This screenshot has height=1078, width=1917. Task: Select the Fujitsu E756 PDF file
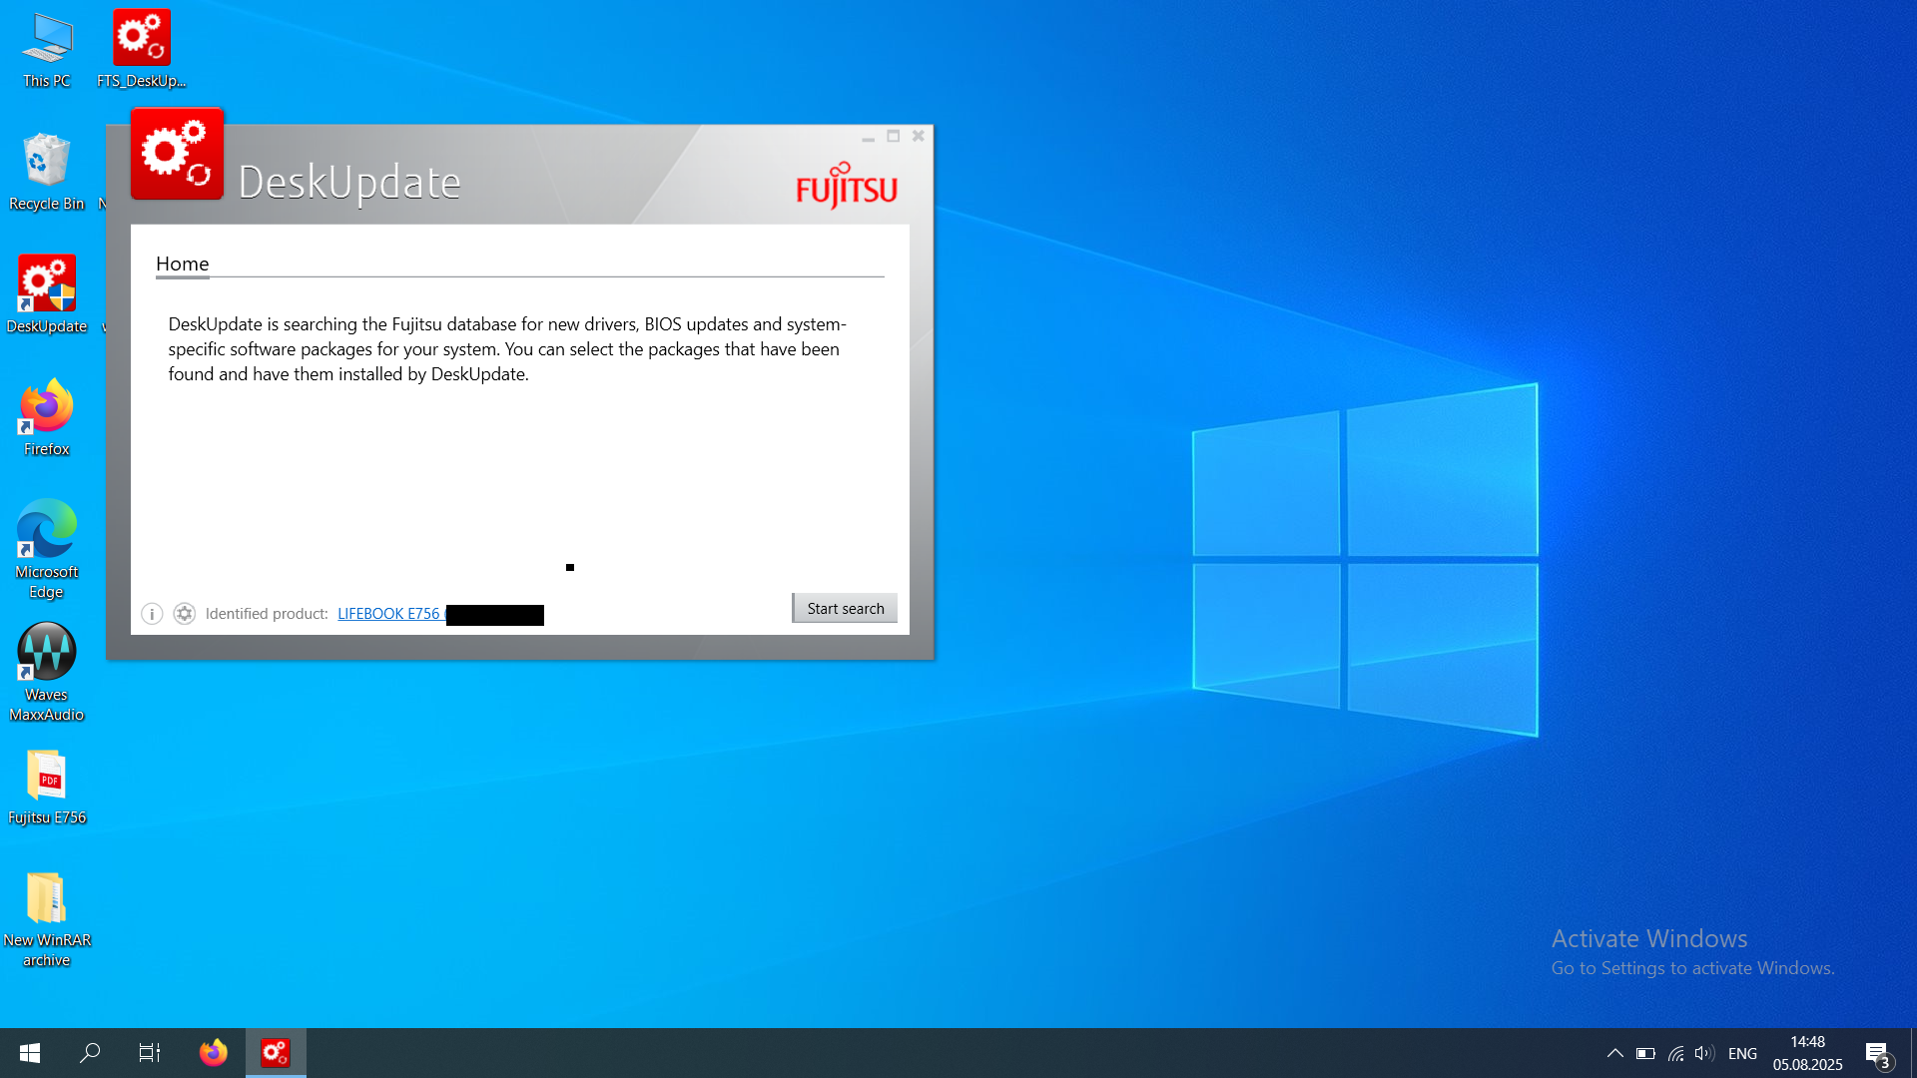(x=47, y=787)
